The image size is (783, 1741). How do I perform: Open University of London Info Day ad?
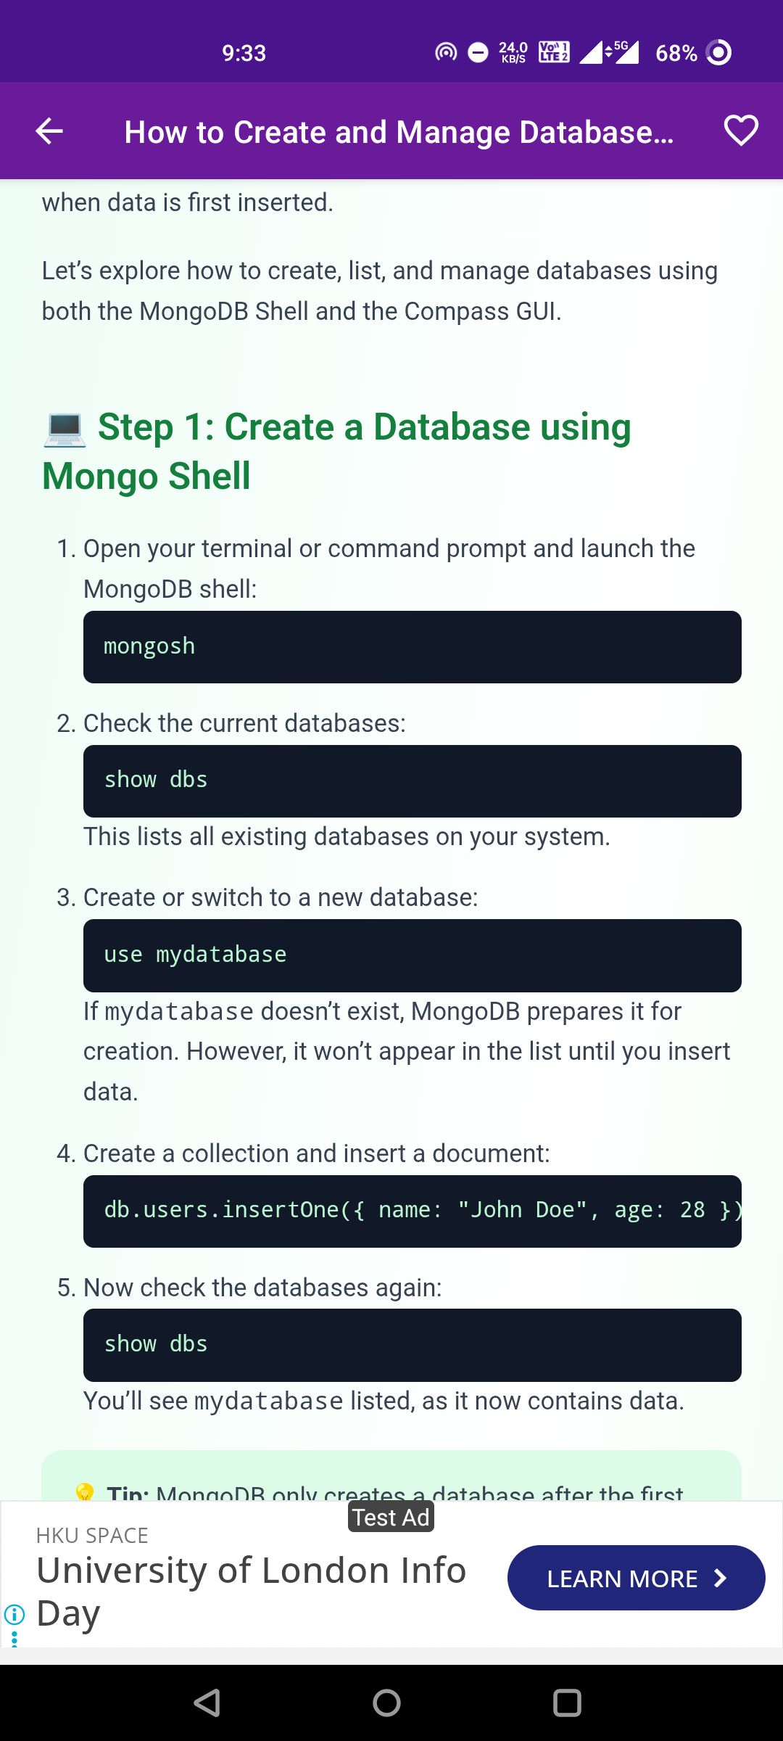251,1591
